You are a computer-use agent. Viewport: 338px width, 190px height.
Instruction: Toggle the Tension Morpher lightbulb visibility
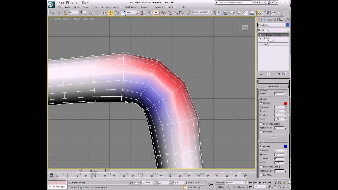pyautogui.click(x=260, y=35)
